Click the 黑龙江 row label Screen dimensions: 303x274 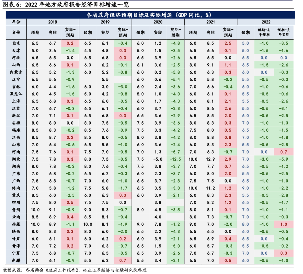pos(16,94)
